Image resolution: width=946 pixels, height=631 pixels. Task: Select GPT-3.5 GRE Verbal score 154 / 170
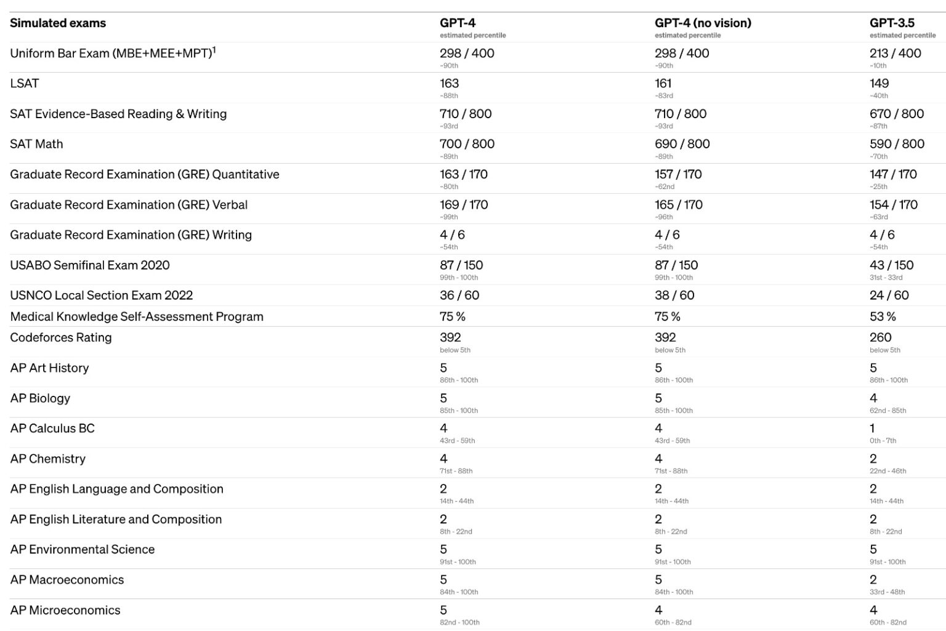(x=893, y=204)
